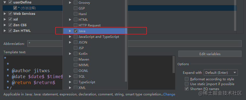The height and width of the screenshot is (100, 246).
Task: Expand the TypeScript context node
Action: [x=70, y=82]
